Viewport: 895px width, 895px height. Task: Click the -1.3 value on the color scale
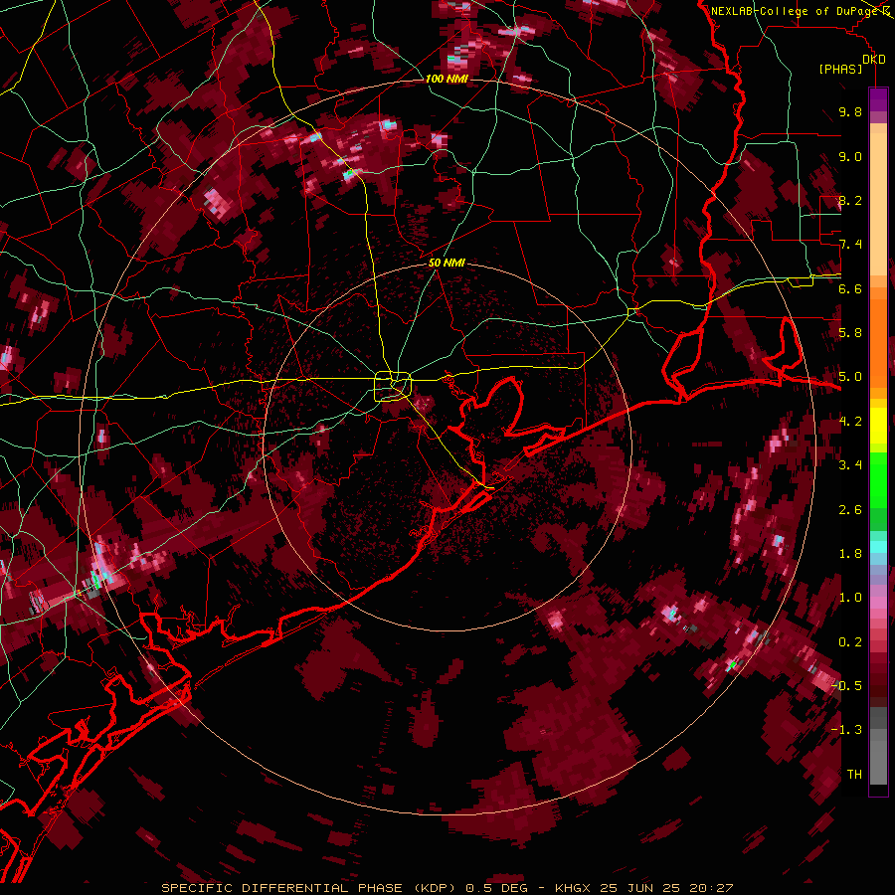coord(846,730)
